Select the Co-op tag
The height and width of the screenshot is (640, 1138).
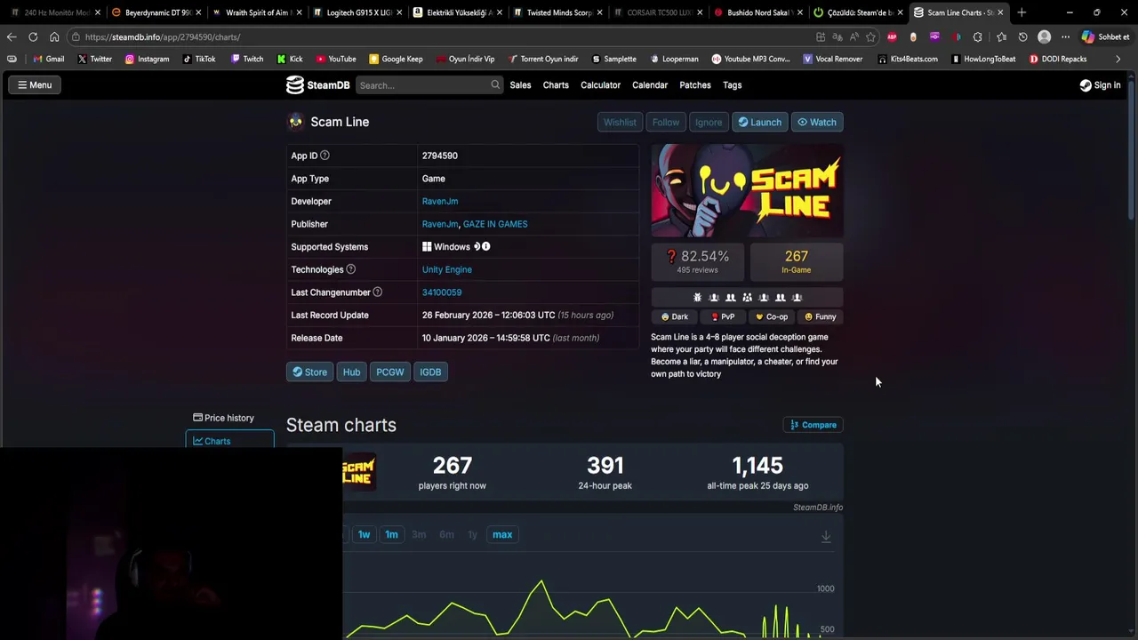coord(772,316)
